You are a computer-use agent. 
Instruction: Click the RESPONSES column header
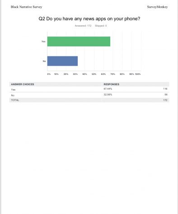pos(112,84)
